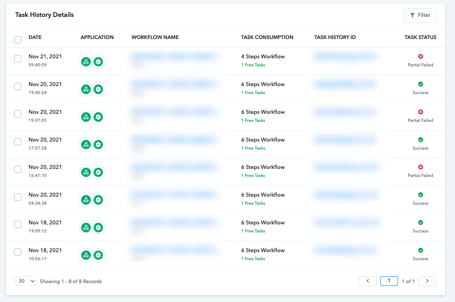The height and width of the screenshot is (302, 455).
Task: Select the 04:34:34 row checkbox
Action: coord(18,197)
